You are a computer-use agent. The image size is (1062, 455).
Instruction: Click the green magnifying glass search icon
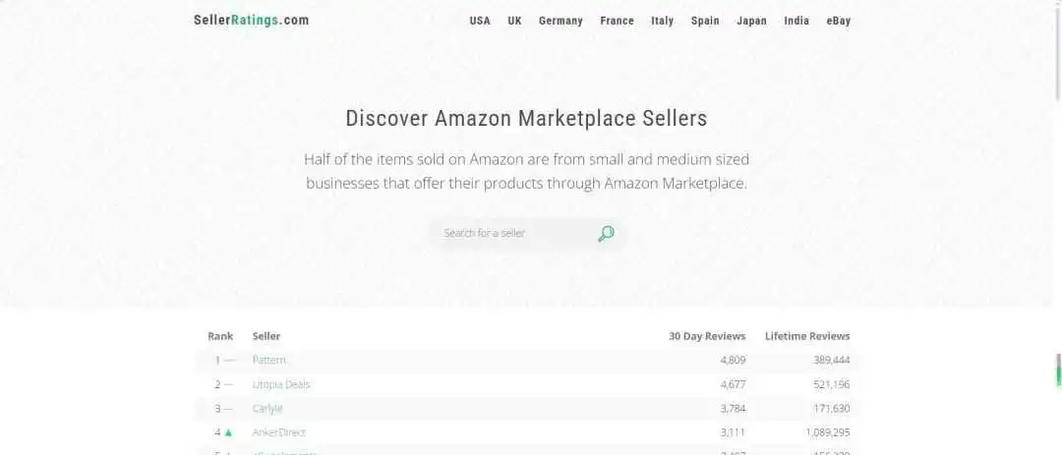[606, 234]
